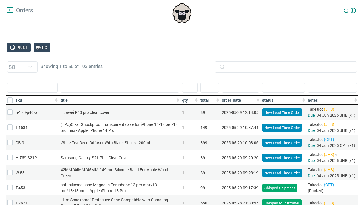Screen dimensions: 364x205
Task: Click the power icon in the top right
Action: pyautogui.click(x=346, y=10)
